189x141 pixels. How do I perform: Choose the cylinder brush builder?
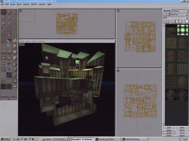tap(15, 58)
